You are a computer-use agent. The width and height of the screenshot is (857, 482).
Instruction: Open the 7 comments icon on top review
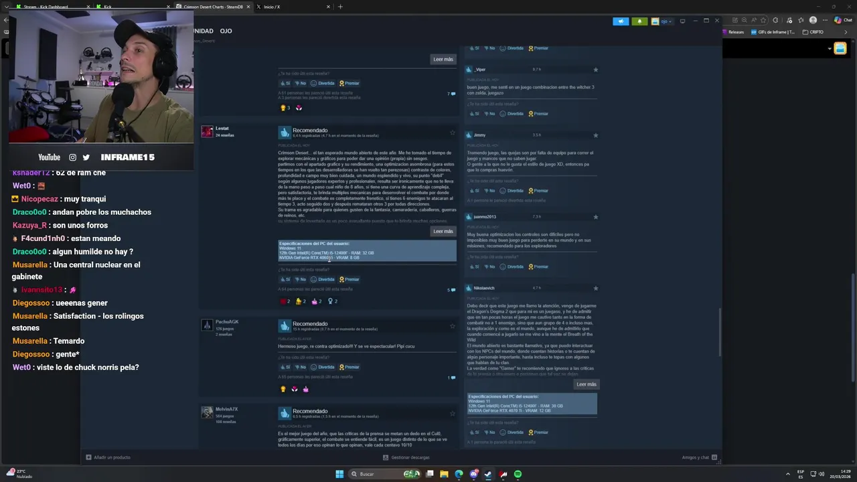(x=451, y=94)
